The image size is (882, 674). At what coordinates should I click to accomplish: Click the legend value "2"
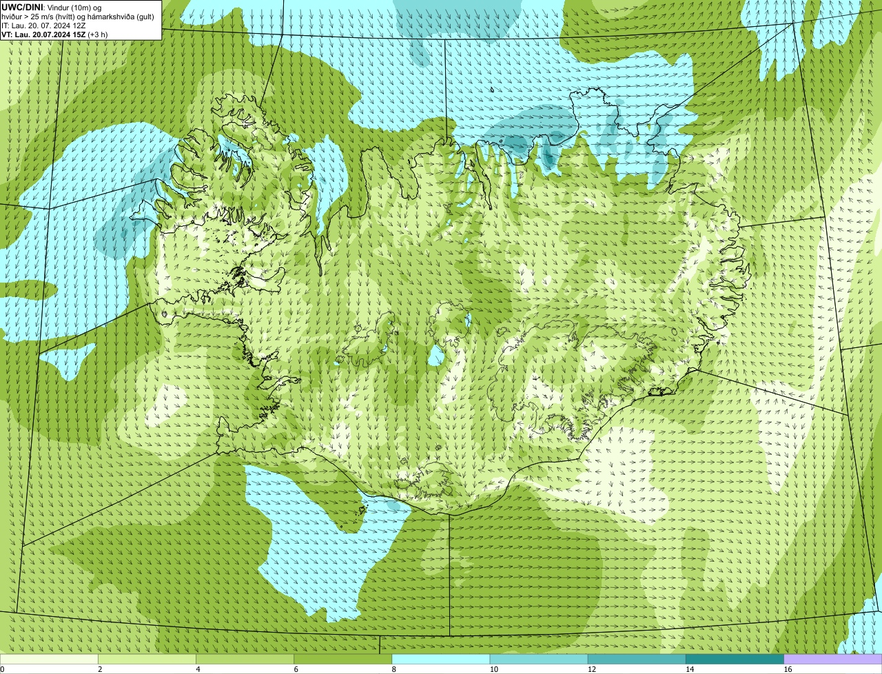[100, 669]
